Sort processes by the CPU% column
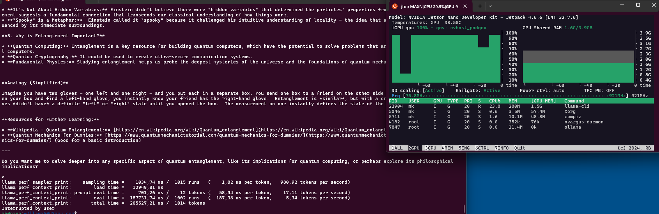Viewport: 659px width, 214px height. tap(495, 101)
